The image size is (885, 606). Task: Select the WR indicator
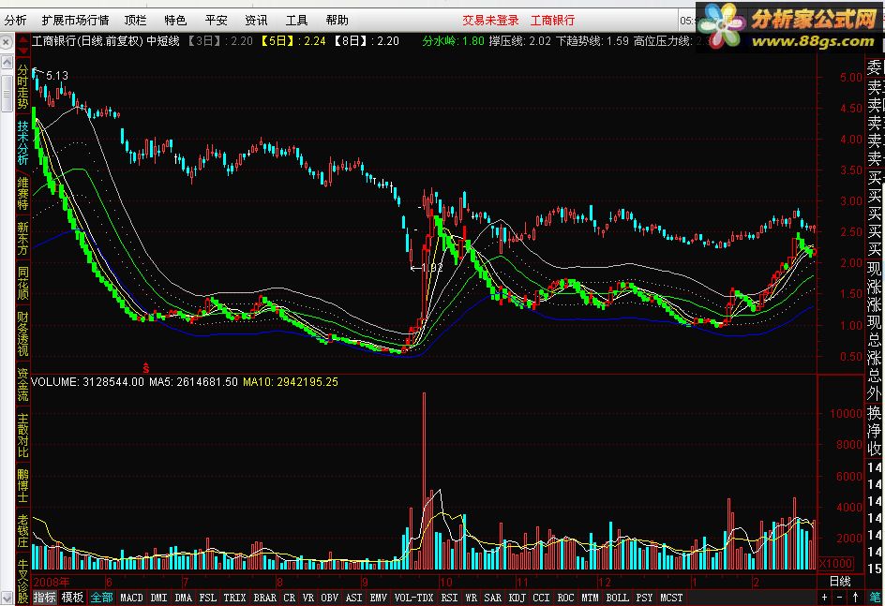(471, 598)
